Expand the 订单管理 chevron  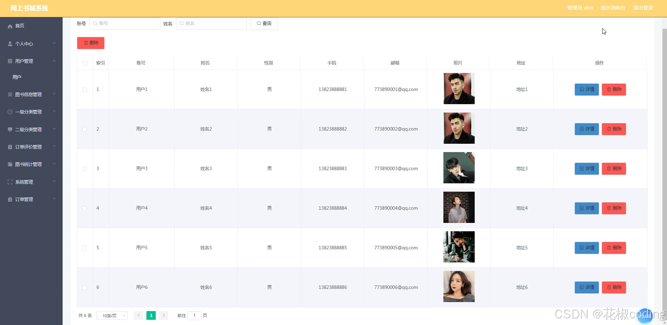point(54,199)
